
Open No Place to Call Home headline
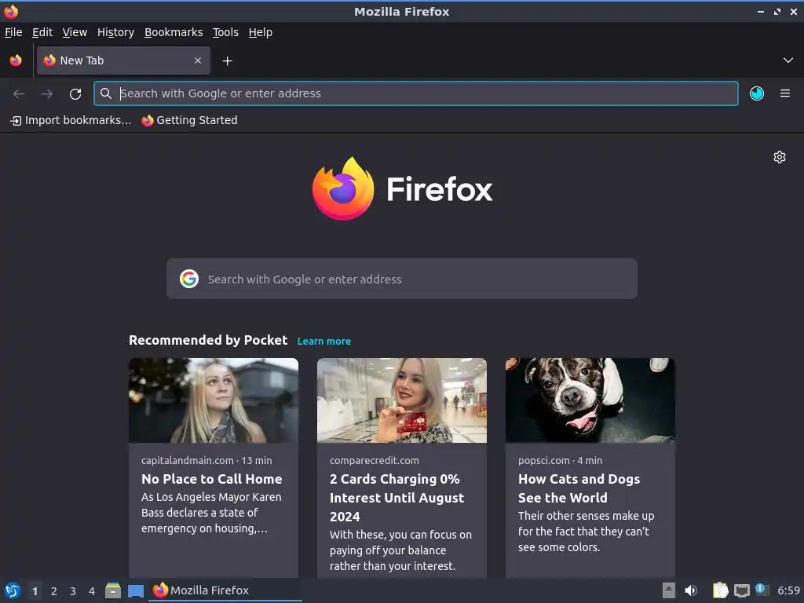212,479
